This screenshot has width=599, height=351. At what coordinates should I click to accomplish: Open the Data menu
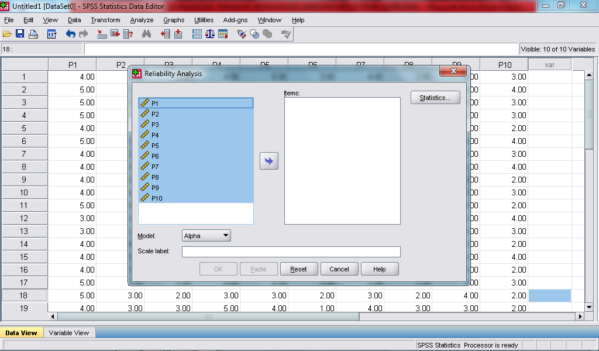click(x=74, y=20)
